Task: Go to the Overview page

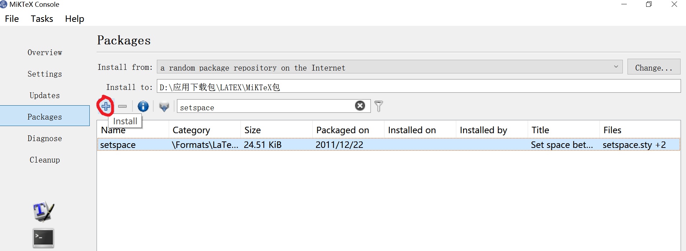Action: pos(45,53)
